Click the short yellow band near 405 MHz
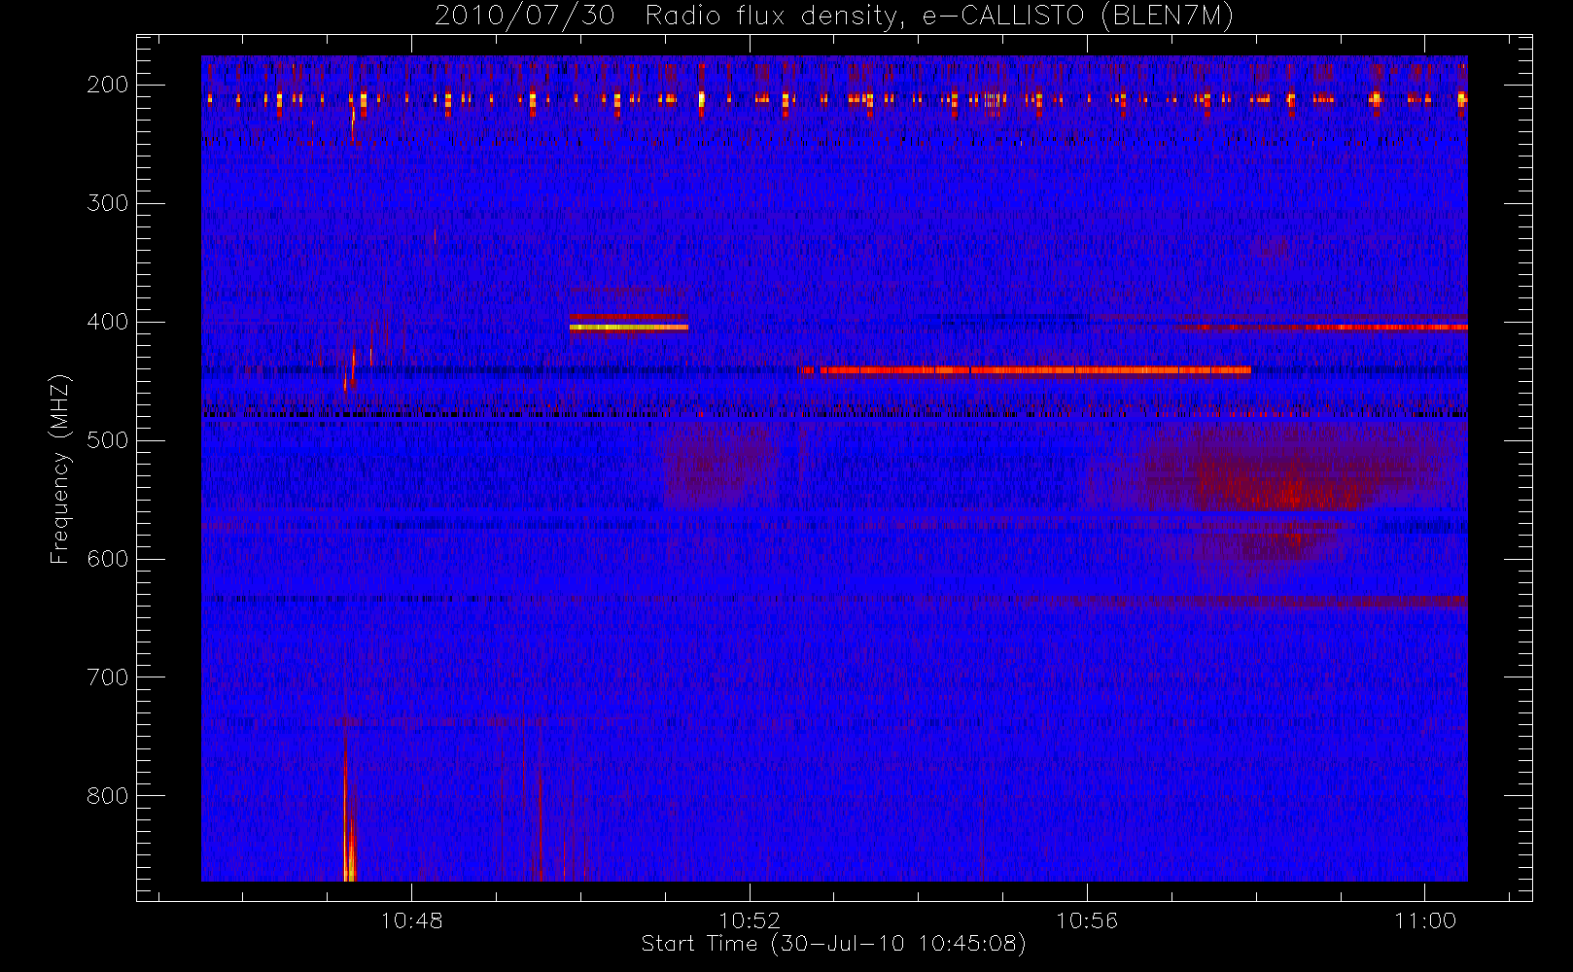1573x972 pixels. pos(629,328)
